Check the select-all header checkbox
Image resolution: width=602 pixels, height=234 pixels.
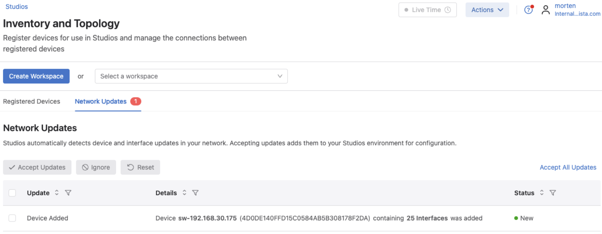coord(12,193)
